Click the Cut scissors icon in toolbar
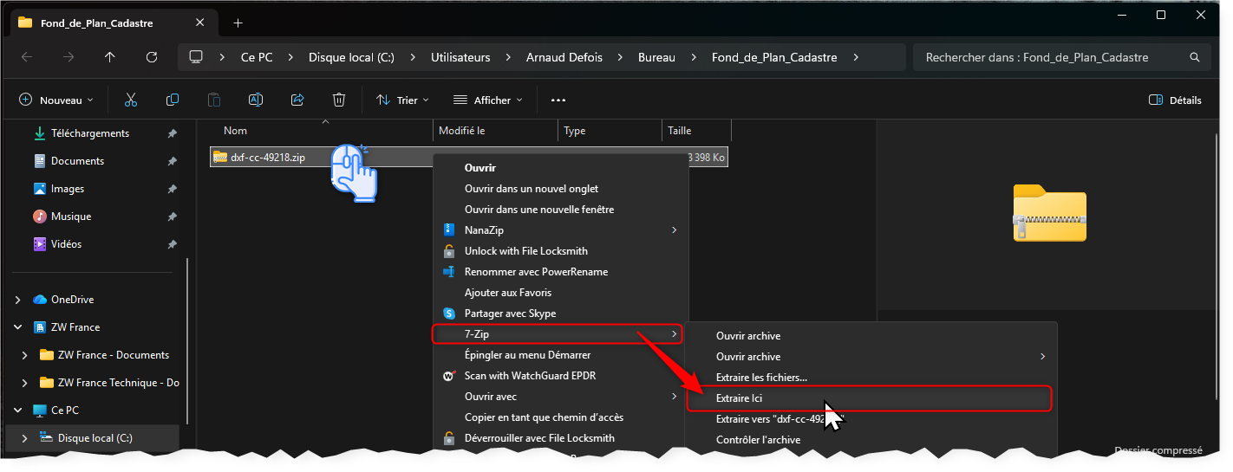 131,100
